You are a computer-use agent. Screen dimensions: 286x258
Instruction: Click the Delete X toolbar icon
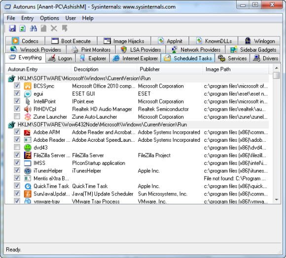click(x=54, y=29)
